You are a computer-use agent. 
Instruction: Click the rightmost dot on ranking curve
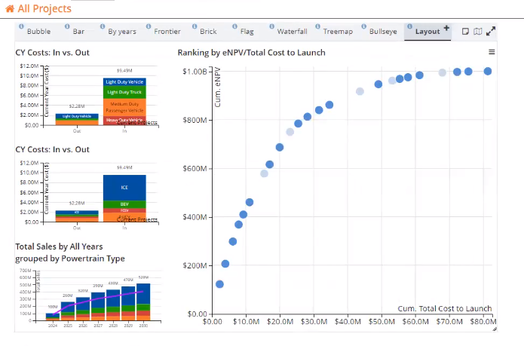coord(488,71)
